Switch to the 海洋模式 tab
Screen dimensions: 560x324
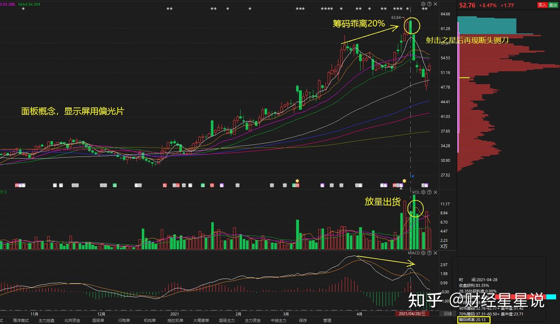(x=21, y=321)
